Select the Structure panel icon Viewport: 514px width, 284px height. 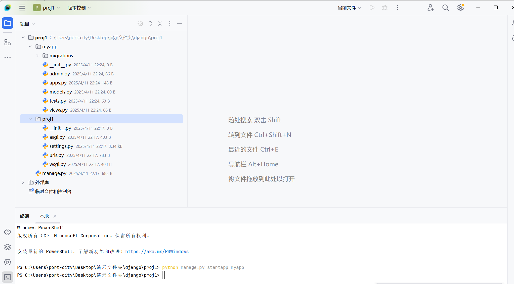pyautogui.click(x=8, y=42)
